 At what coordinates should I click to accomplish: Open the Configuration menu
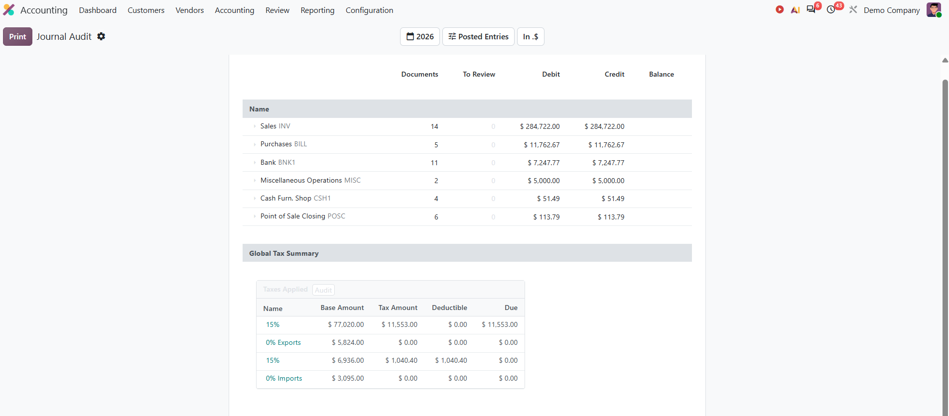coord(370,10)
